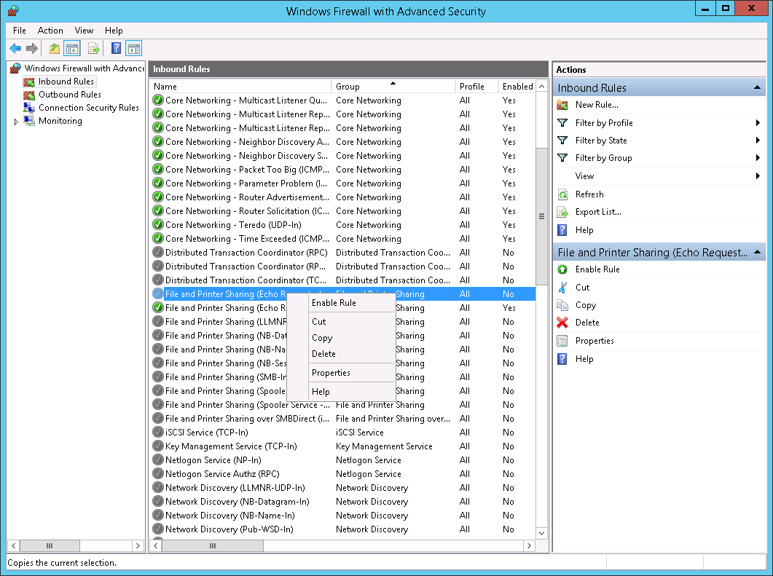Select Outbound Rules in the console tree
This screenshot has width=773, height=576.
point(69,95)
